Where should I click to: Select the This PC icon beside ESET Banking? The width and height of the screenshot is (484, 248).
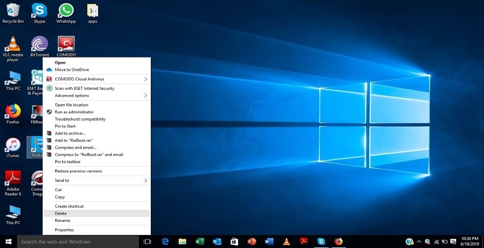[x=13, y=81]
